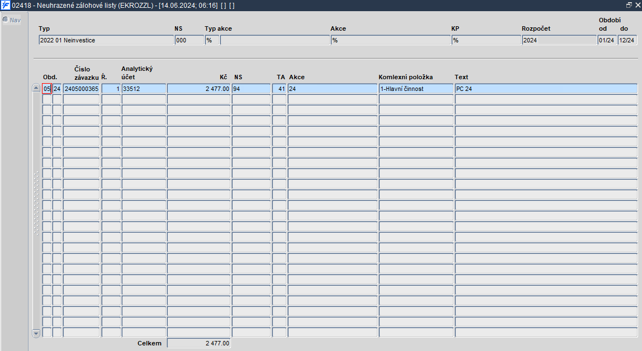This screenshot has width=642, height=351.
Task: Click the Akce filter field in header
Action: 390,40
